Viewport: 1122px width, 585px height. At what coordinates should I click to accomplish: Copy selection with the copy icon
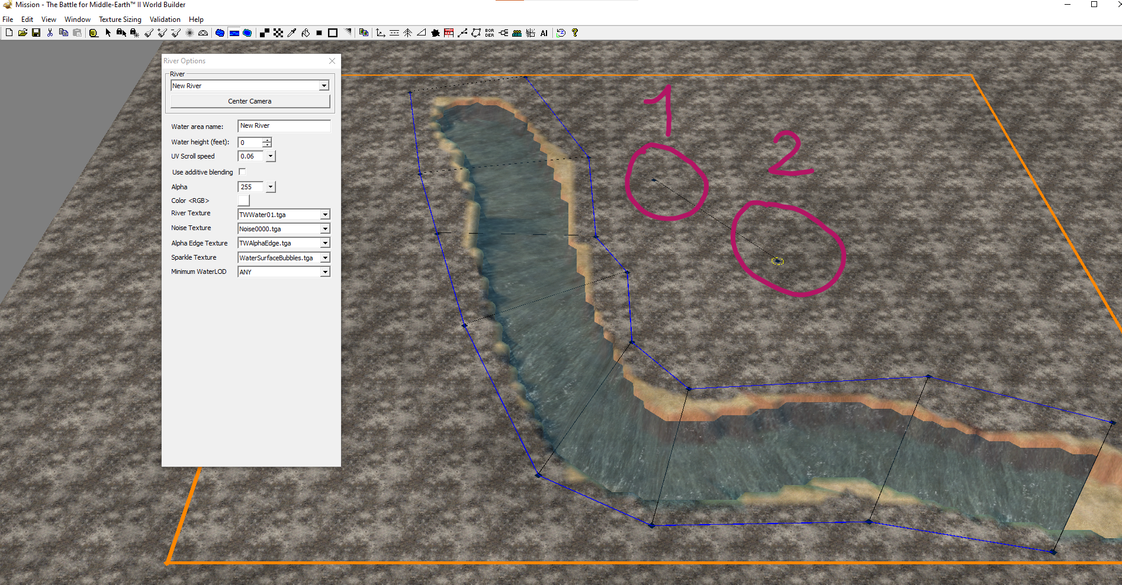pos(63,33)
